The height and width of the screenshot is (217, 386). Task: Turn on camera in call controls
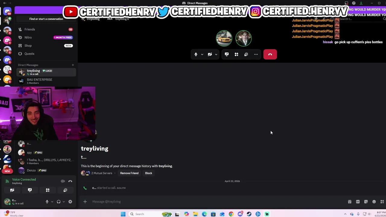(210, 55)
